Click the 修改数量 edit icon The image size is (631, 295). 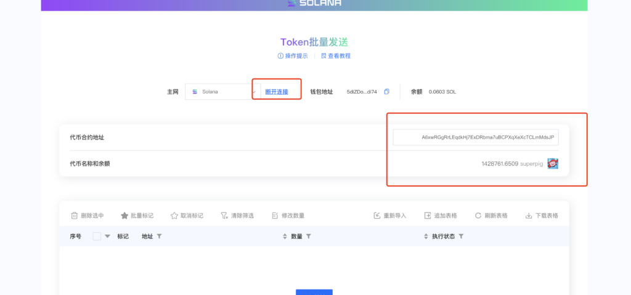(x=275, y=216)
